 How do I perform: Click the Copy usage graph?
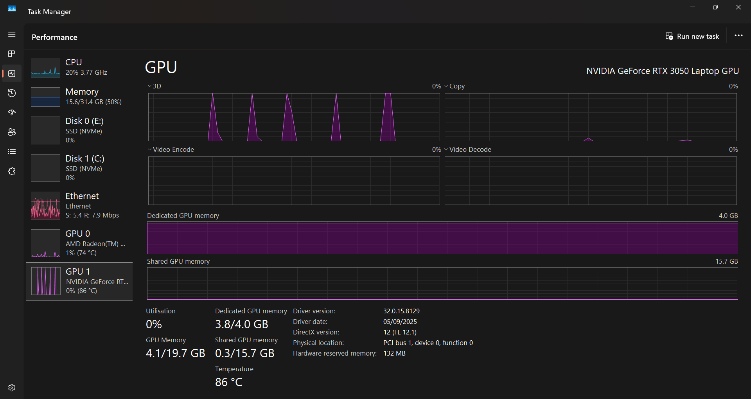(591, 117)
